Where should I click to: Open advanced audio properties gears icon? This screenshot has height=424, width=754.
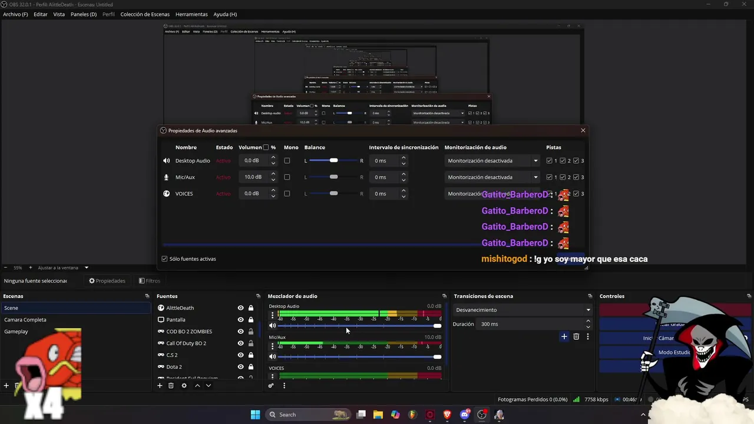(271, 386)
